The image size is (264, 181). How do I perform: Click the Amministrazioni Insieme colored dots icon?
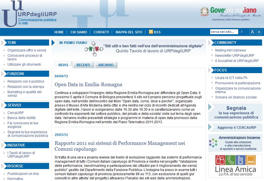pyautogui.click(x=213, y=143)
